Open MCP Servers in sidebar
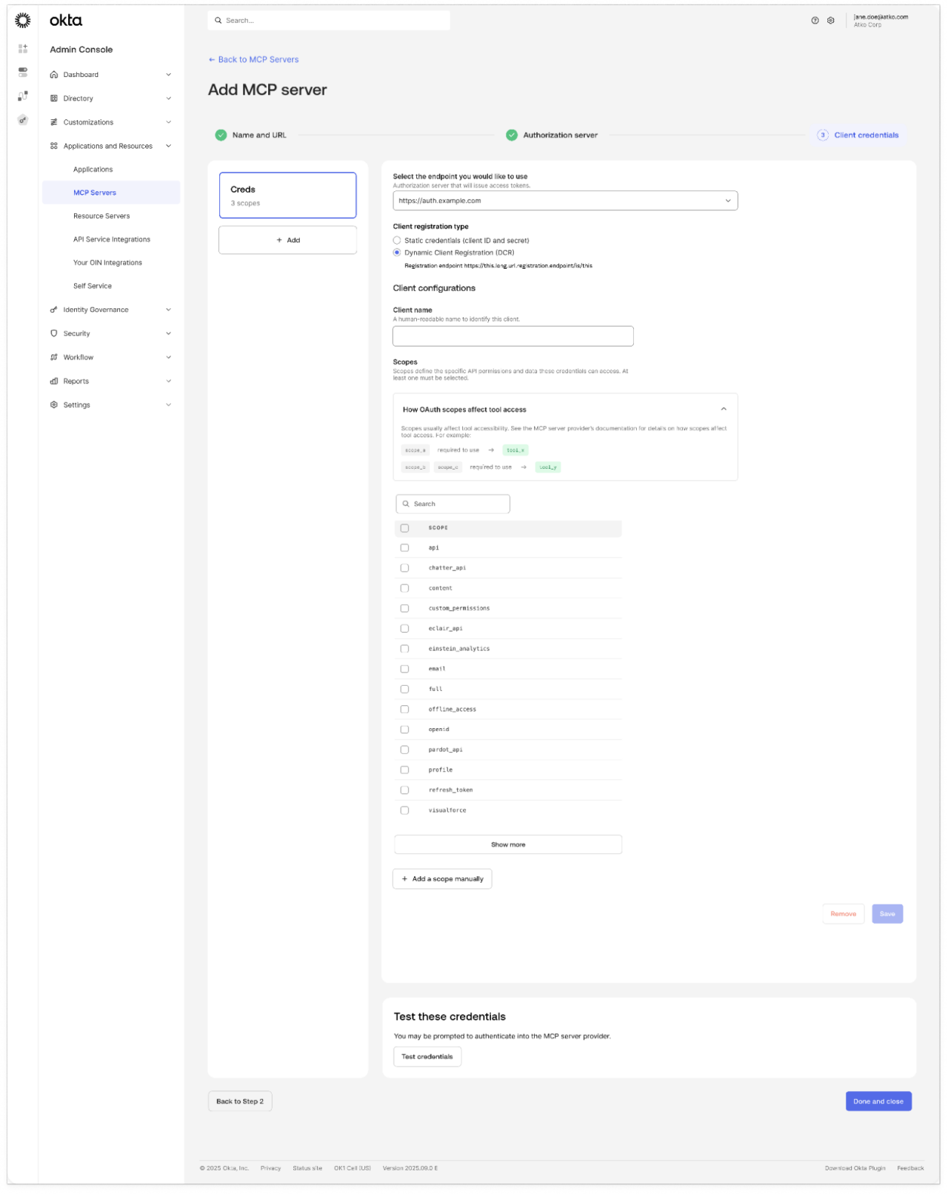The height and width of the screenshot is (1194, 948). click(111, 193)
